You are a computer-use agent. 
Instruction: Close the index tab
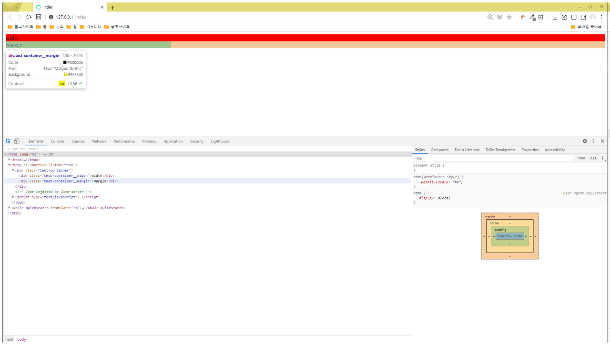(102, 7)
